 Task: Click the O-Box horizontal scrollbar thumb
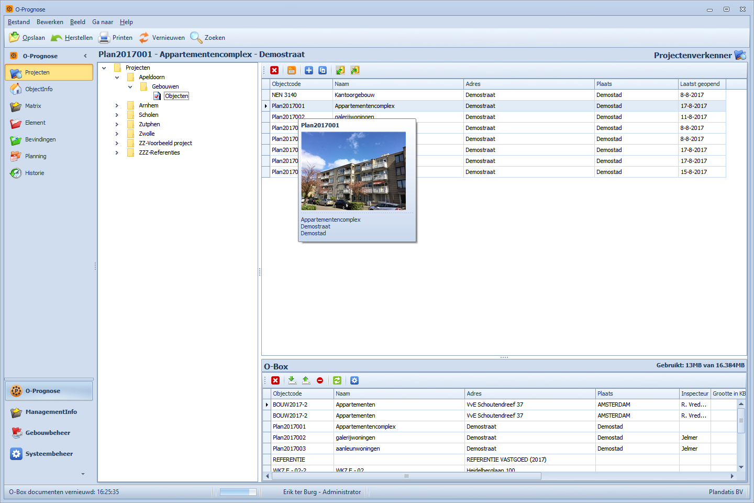tap(406, 476)
